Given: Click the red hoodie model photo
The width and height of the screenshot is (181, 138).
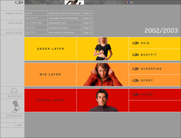Looking at the screenshot, I should (x=103, y=75).
